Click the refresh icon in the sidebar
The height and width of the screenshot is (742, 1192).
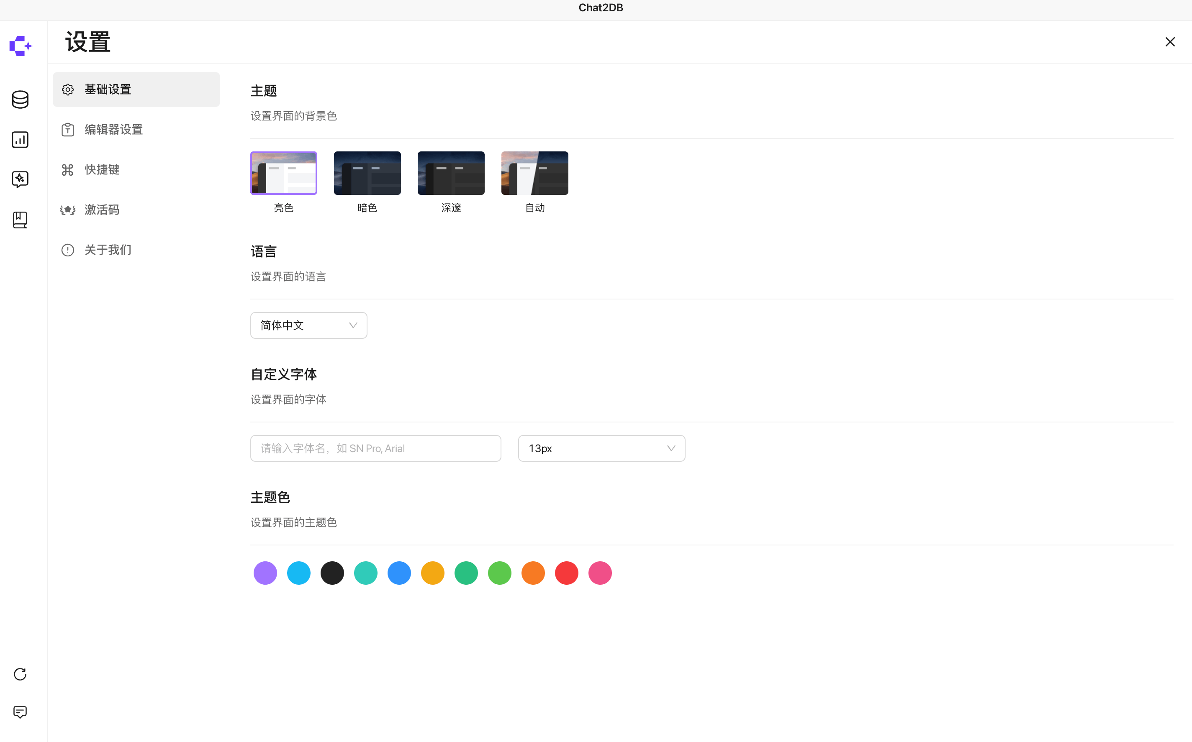tap(20, 674)
